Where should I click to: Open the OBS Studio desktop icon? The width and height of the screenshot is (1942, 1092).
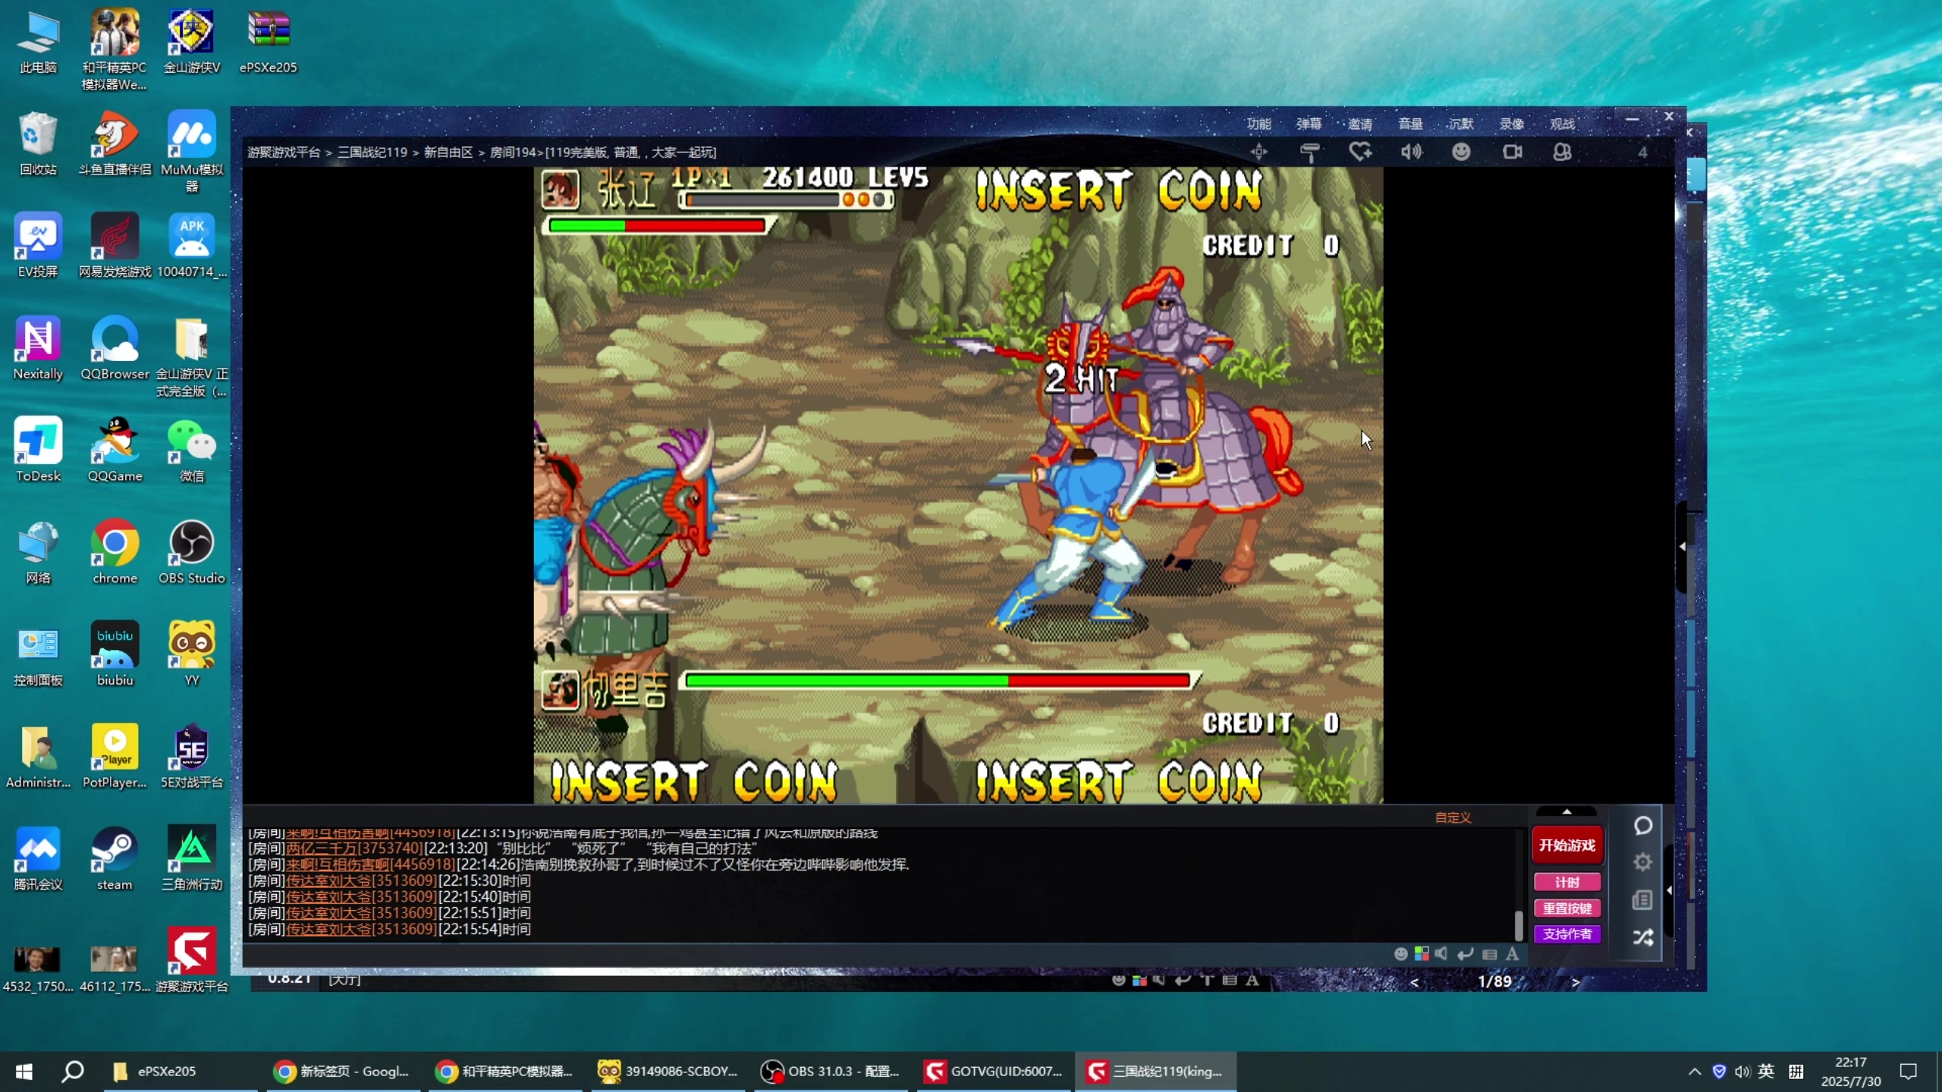(192, 552)
